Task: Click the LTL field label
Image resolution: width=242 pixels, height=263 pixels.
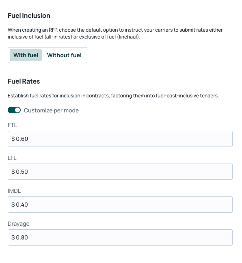Action: click(x=12, y=158)
